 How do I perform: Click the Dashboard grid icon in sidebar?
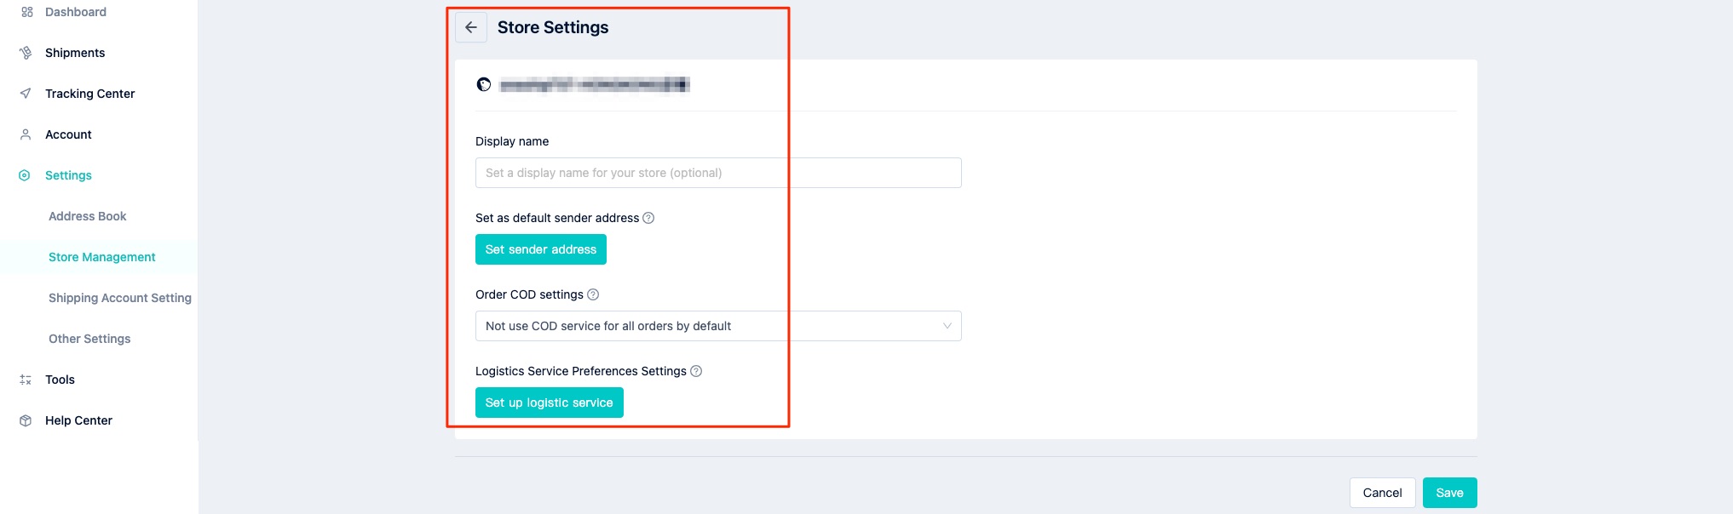(x=26, y=12)
